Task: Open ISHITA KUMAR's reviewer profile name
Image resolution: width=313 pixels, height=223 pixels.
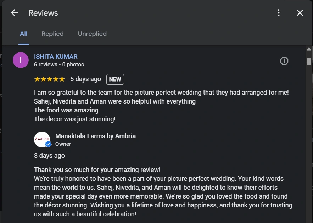Action: 56,57
